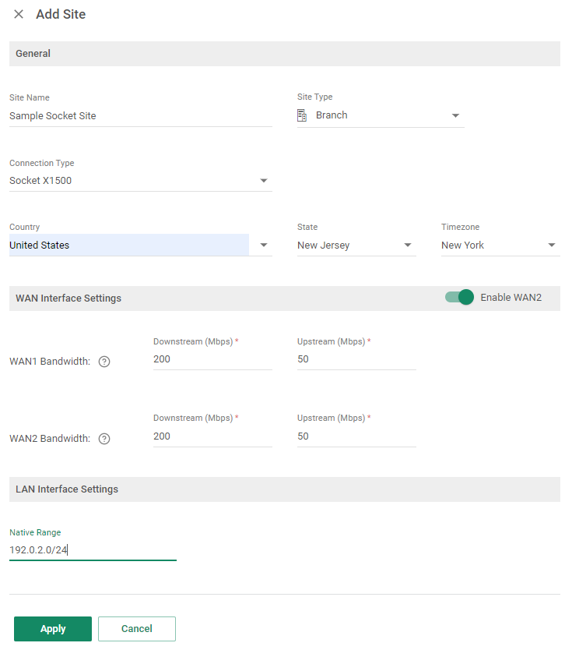This screenshot has width=572, height=657.
Task: Click the Cancel button
Action: 136,628
